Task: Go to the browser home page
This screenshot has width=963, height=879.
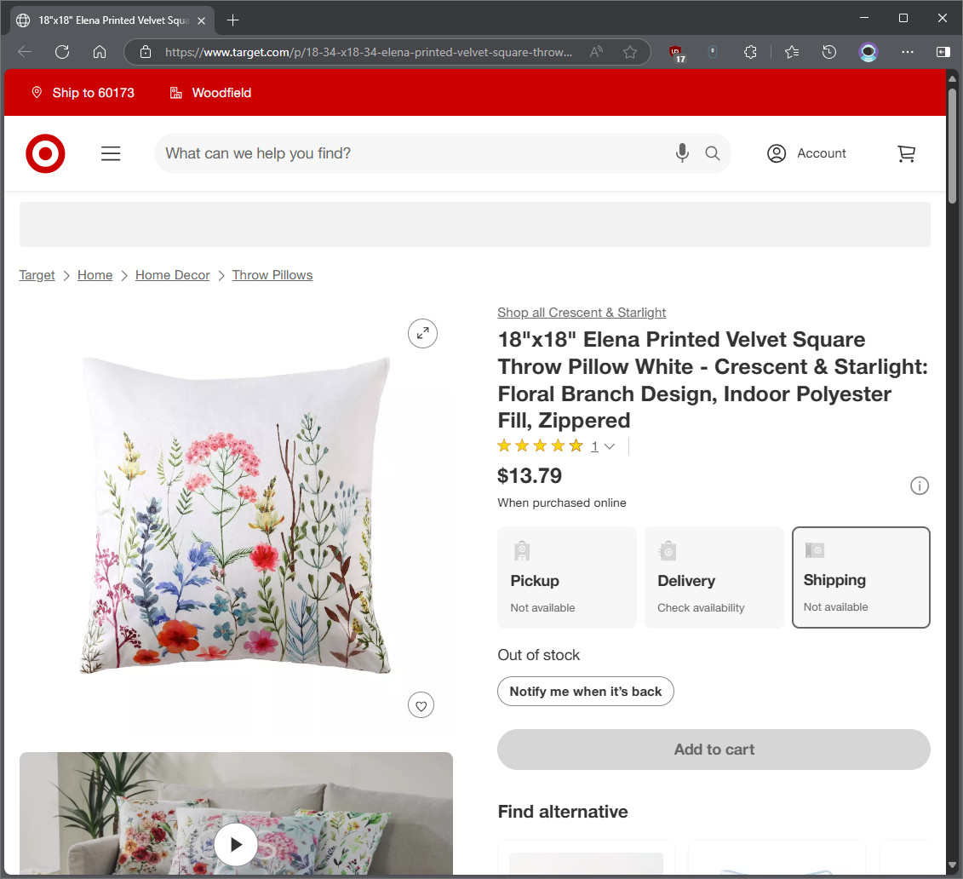Action: 100,52
